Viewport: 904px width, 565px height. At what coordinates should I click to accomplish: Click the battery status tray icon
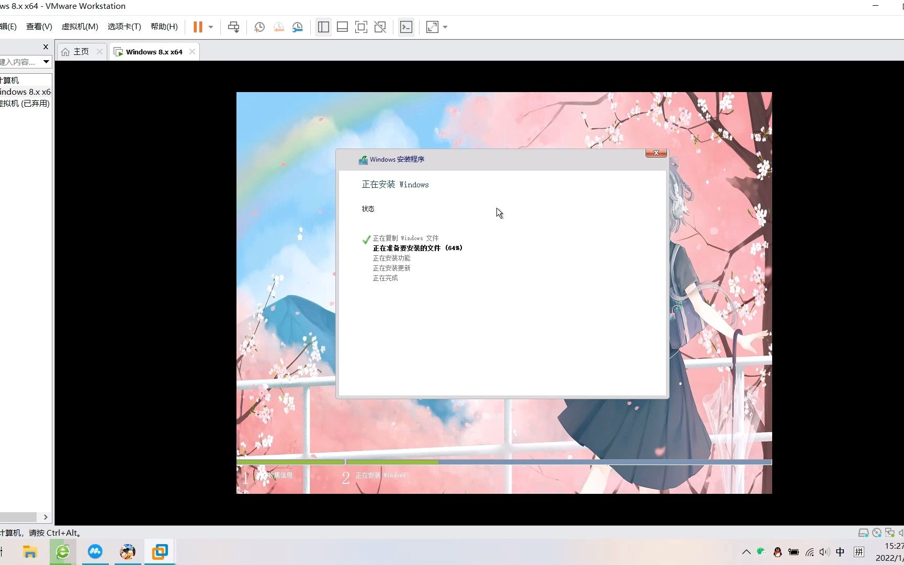pyautogui.click(x=794, y=552)
